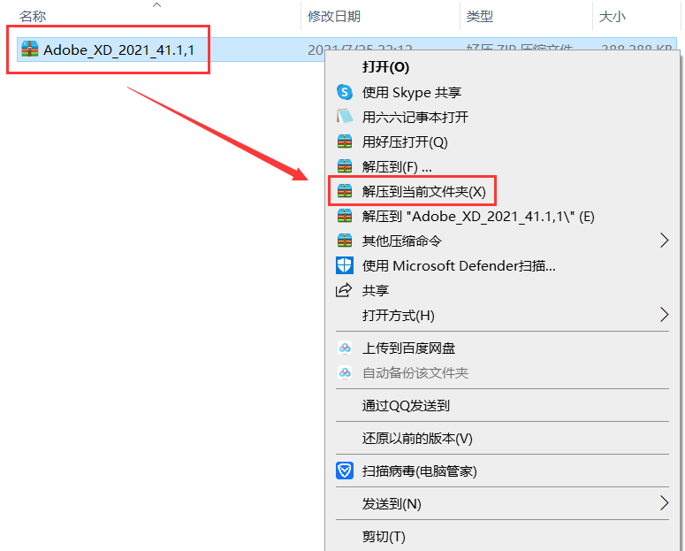685x551 pixels.
Task: Click the Baidu Netdisk icon beside 上传到百度网盘
Action: point(345,348)
